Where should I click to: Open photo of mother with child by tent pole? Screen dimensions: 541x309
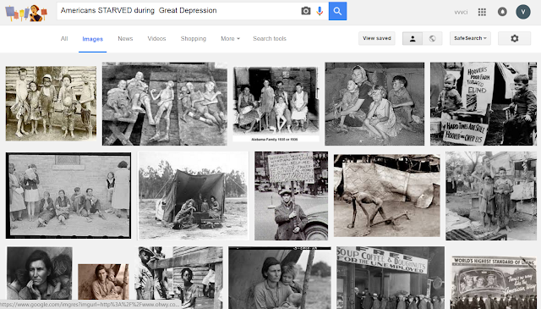coord(280,278)
